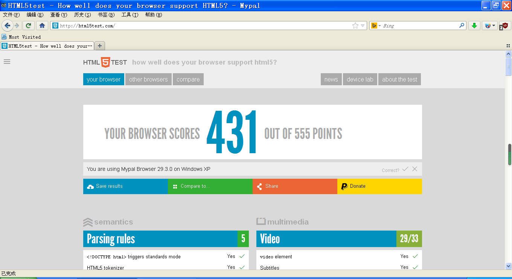Choose a search engine from Bing dropdown
This screenshot has width=512, height=279.
(376, 26)
